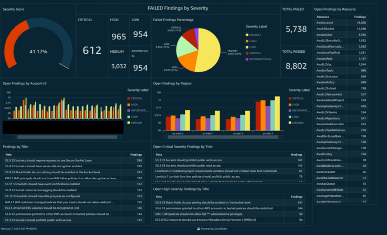Toggle LOW swatch in Region chart legend
The height and width of the screenshot is (235, 387).
[290, 116]
